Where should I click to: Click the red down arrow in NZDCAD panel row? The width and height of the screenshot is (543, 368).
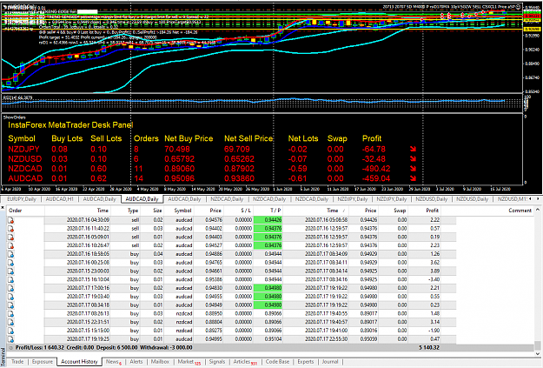click(413, 169)
